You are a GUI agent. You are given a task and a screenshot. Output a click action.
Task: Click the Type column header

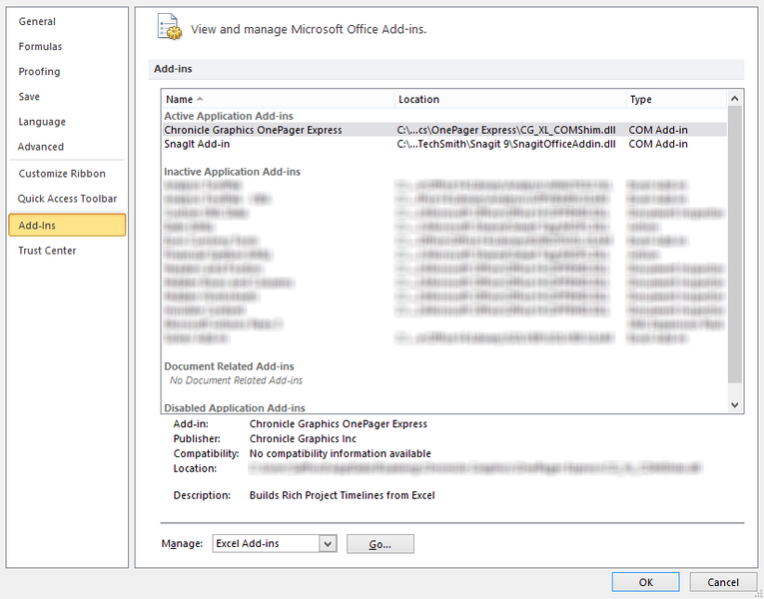(676, 100)
